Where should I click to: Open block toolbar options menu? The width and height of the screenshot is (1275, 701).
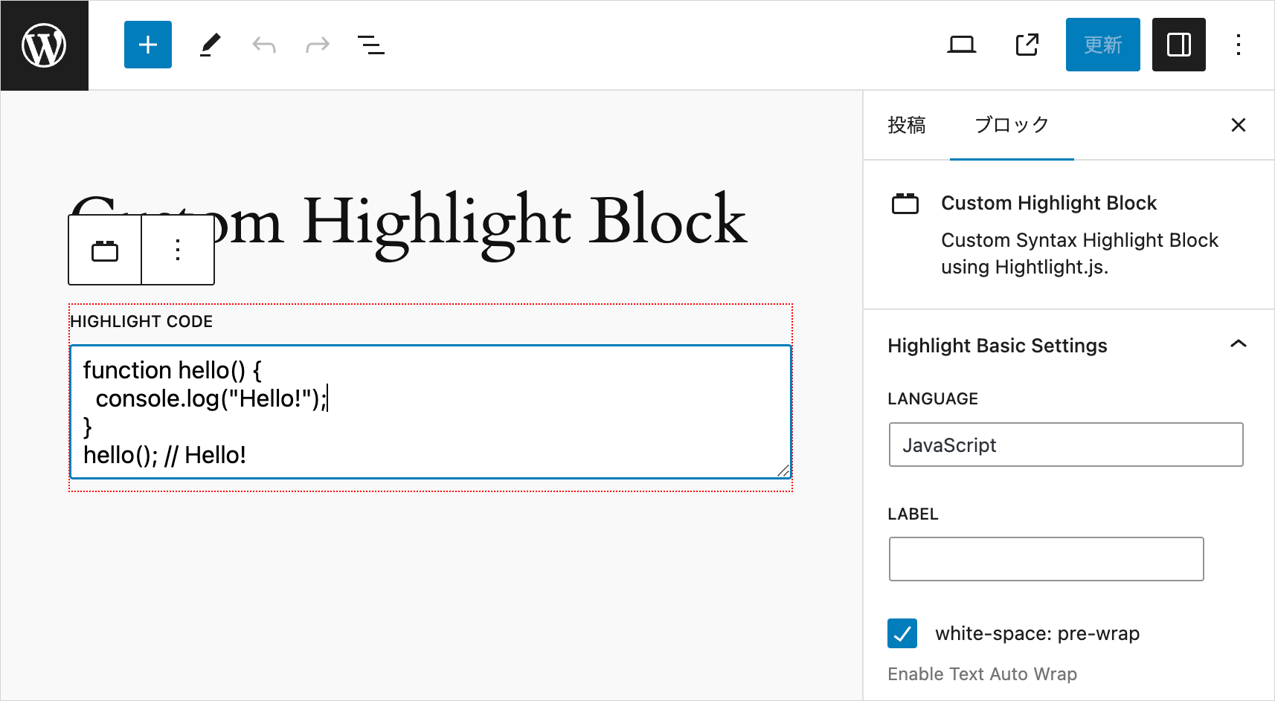178,251
